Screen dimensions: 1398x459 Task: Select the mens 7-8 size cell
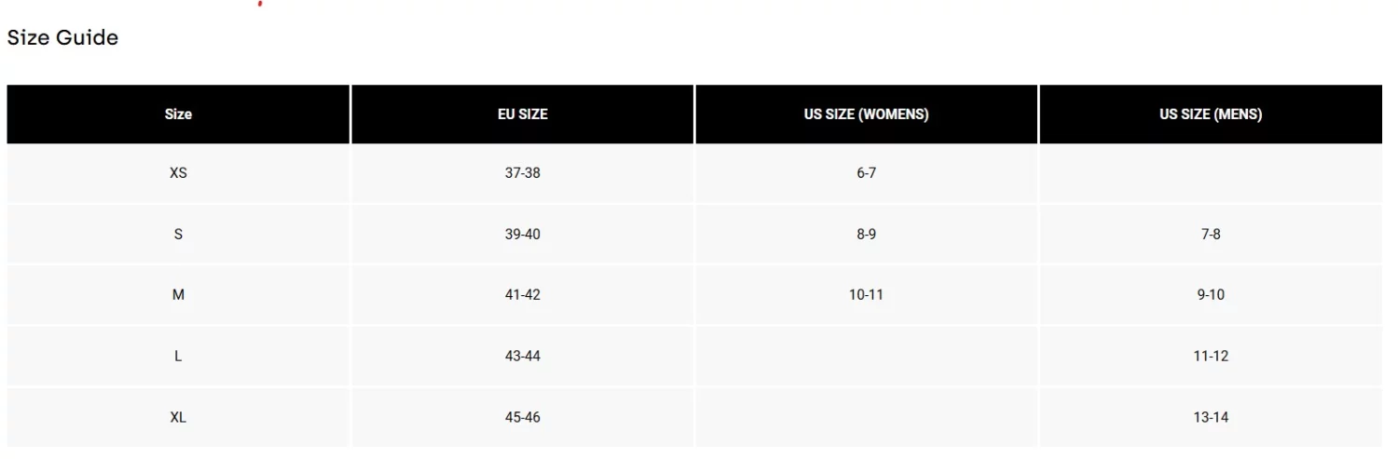tap(1211, 235)
